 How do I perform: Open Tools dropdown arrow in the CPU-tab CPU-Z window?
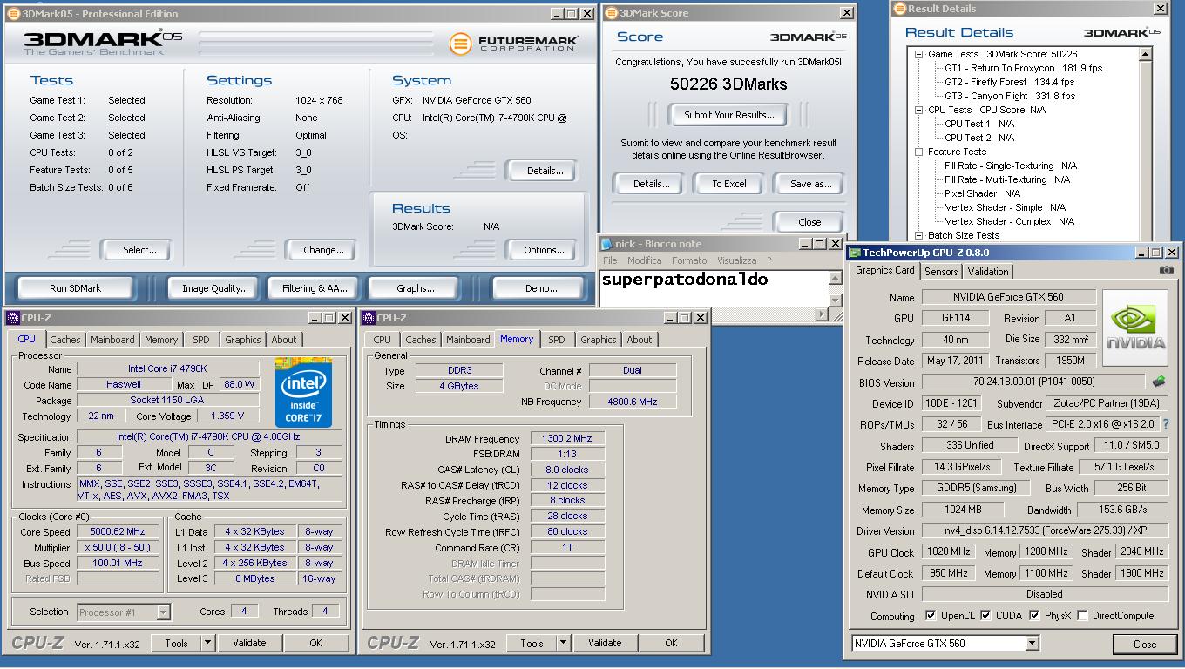(x=207, y=643)
